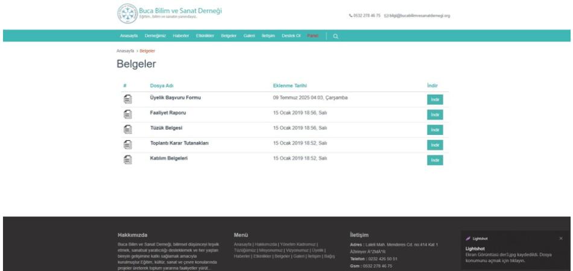Screen dimensions: 573x271
Task: Click document icon beside Üyelik Başvuru Formu
Action: (x=127, y=99)
